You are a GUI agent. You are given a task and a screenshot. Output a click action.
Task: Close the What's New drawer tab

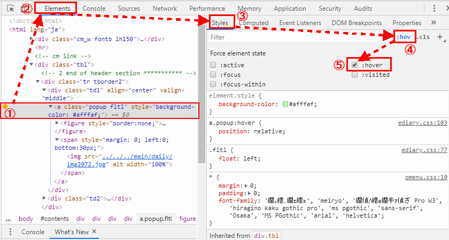point(94,232)
